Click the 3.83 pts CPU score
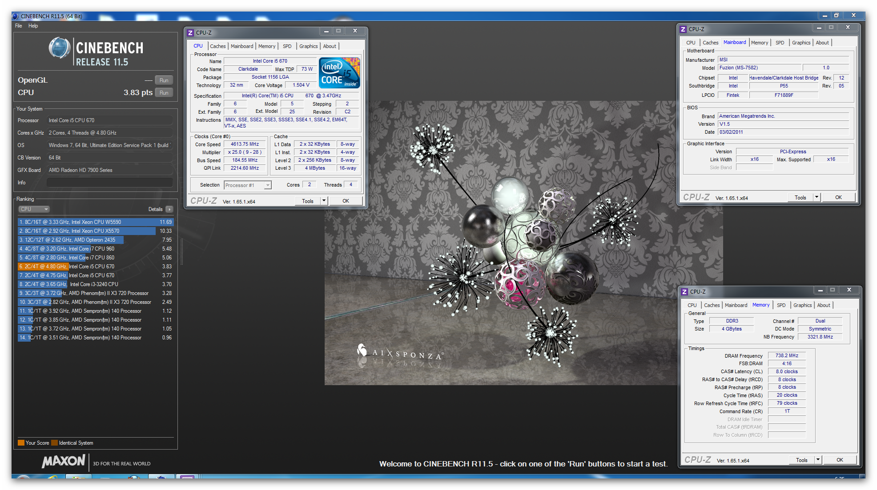 click(x=138, y=92)
